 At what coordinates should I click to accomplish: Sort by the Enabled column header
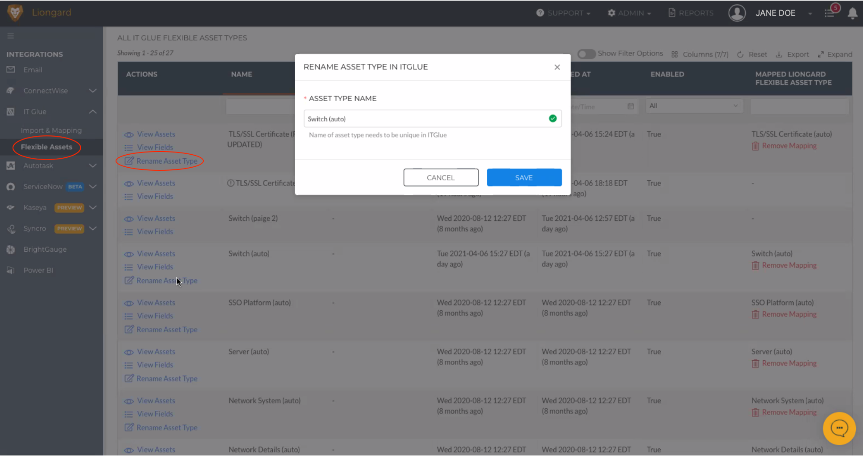click(667, 74)
